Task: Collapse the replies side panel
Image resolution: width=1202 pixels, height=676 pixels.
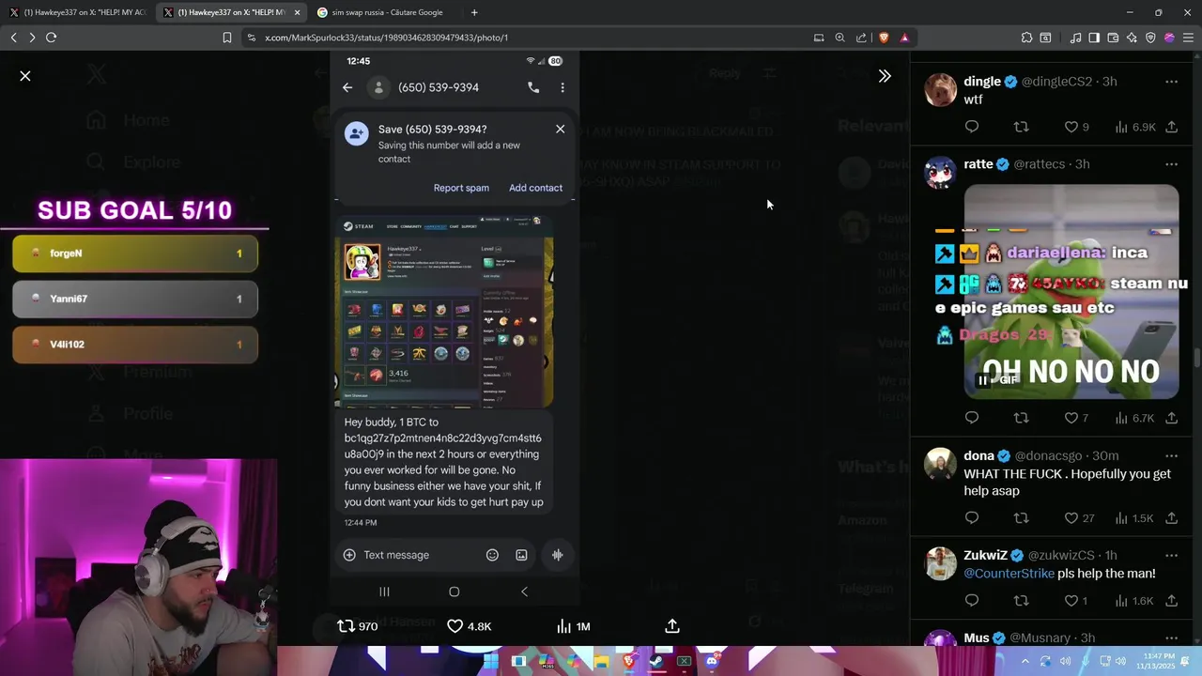Action: pos(885,76)
